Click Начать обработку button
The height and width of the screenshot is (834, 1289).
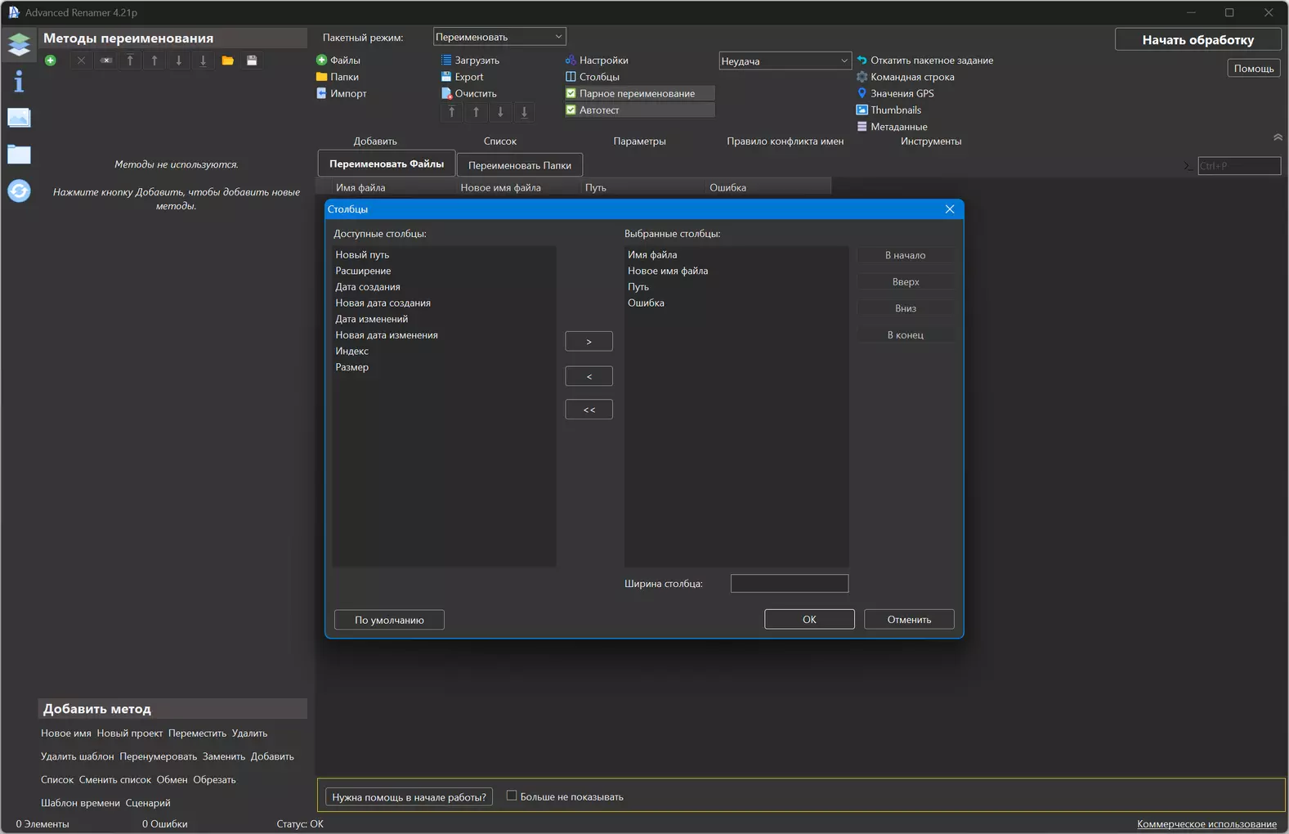1197,39
